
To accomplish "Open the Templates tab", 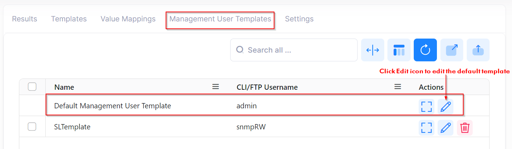I will pyautogui.click(x=69, y=19).
